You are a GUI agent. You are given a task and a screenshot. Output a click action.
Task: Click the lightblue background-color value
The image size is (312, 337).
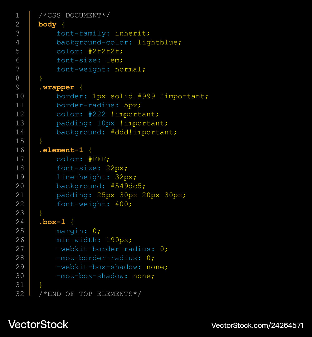tap(159, 42)
